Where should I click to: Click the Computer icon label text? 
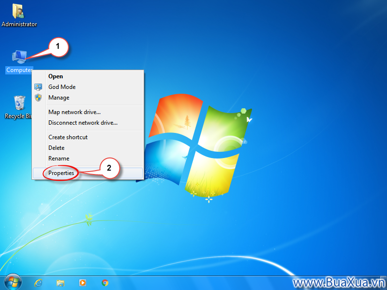[x=19, y=70]
